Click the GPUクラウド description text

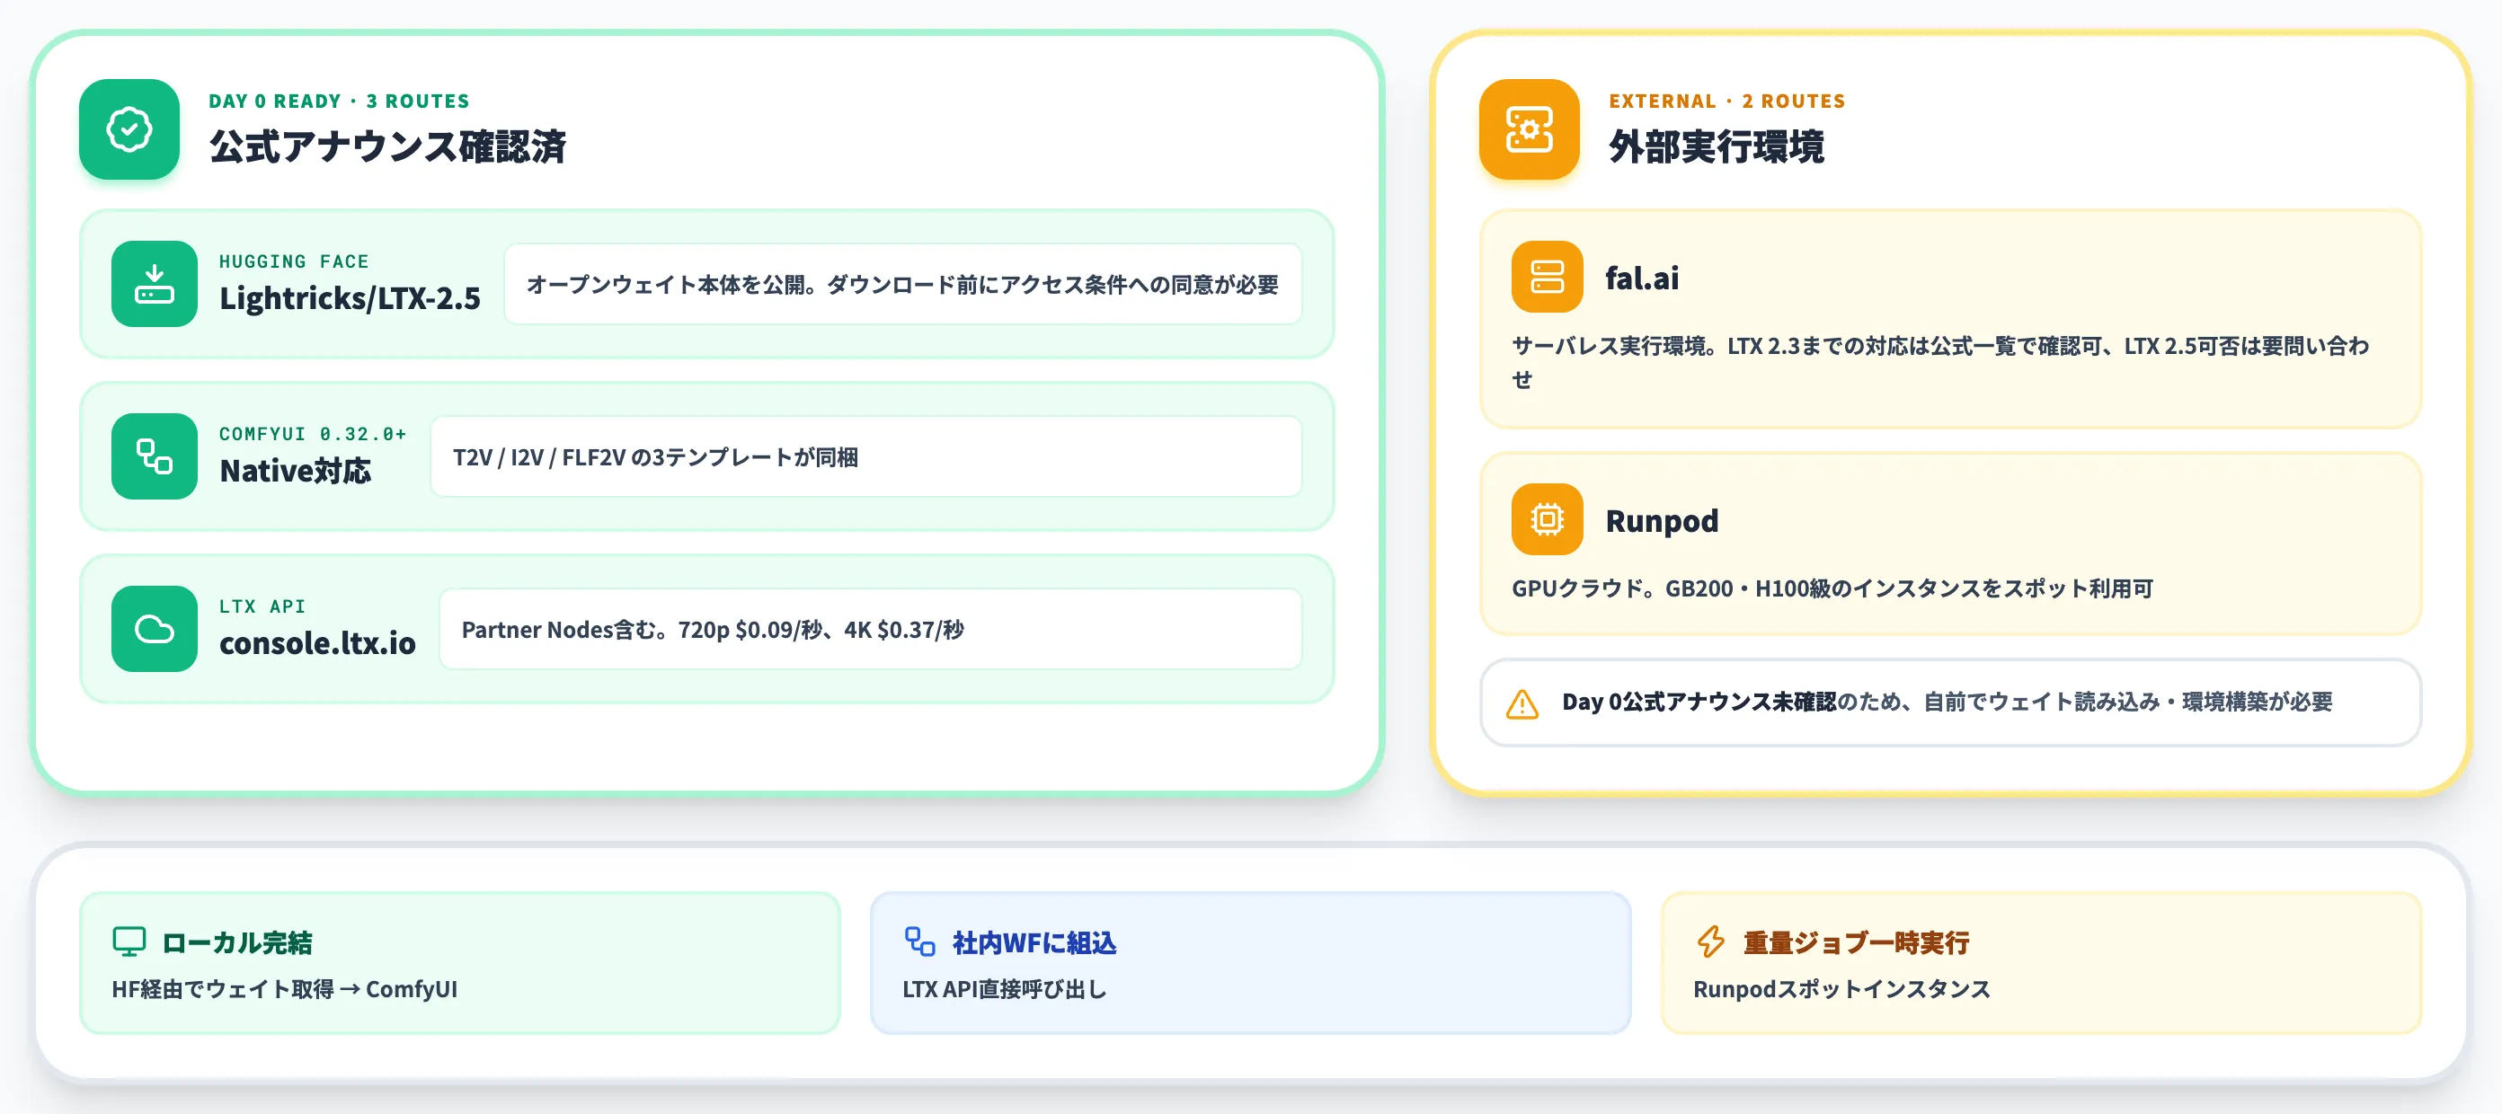[1832, 588]
